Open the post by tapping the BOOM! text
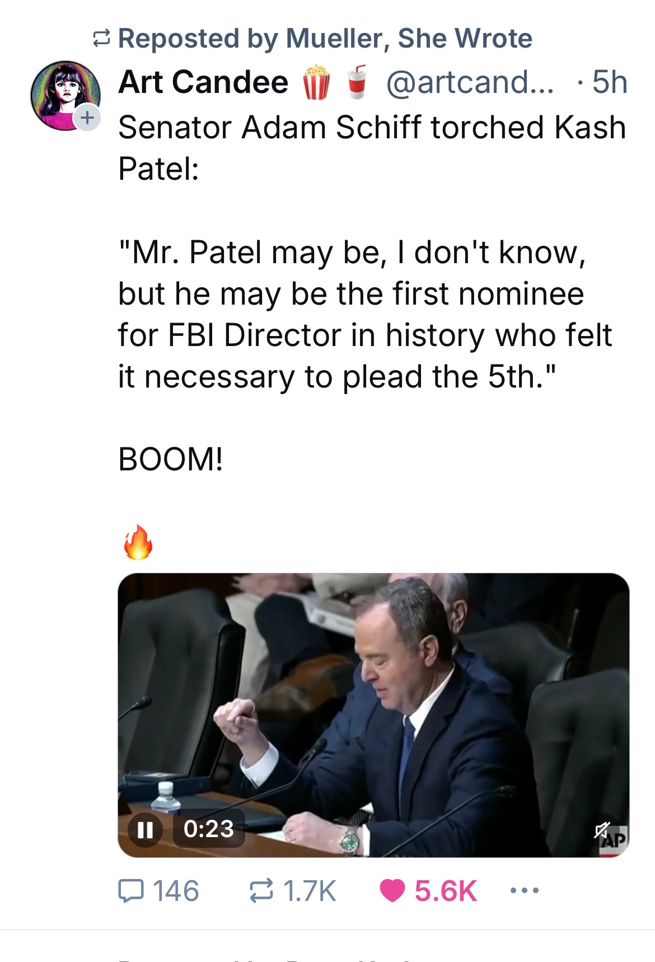Viewport: 655px width, 962px height. pos(171,460)
